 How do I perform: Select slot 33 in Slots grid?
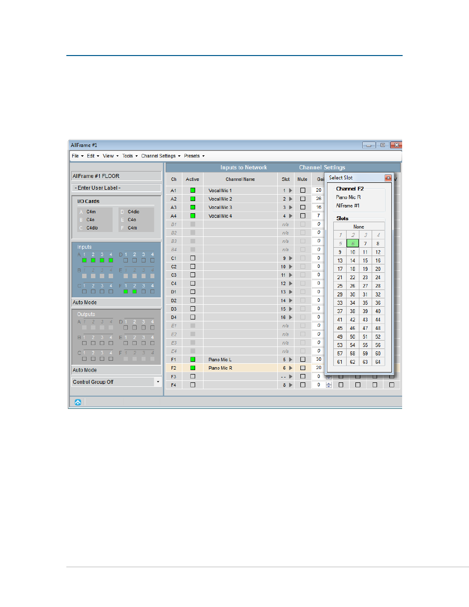pyautogui.click(x=340, y=303)
